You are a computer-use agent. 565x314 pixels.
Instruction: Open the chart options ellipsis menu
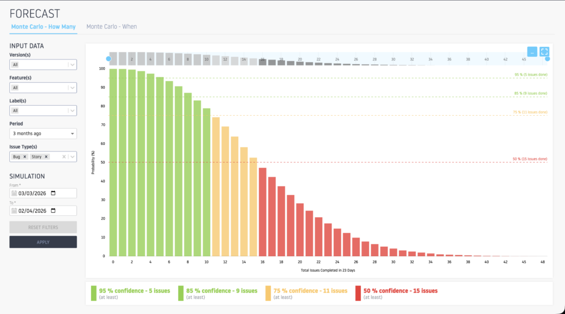(532, 52)
